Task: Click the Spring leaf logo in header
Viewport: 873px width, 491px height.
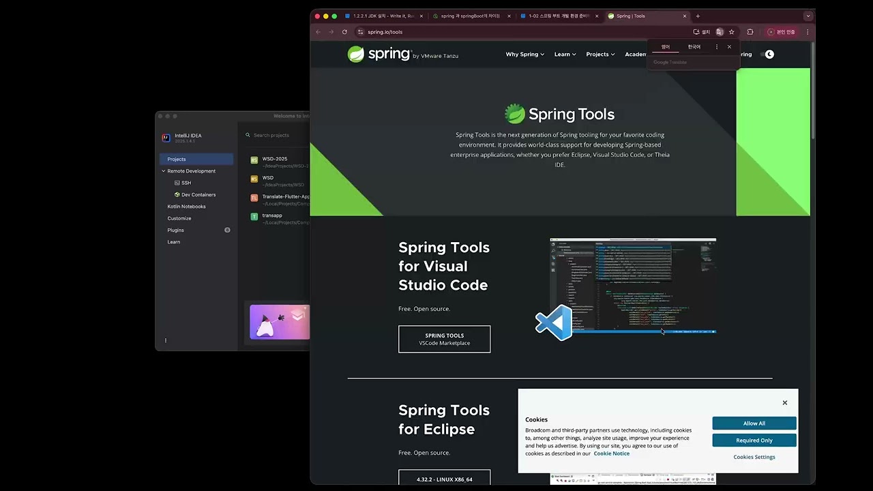Action: (356, 55)
